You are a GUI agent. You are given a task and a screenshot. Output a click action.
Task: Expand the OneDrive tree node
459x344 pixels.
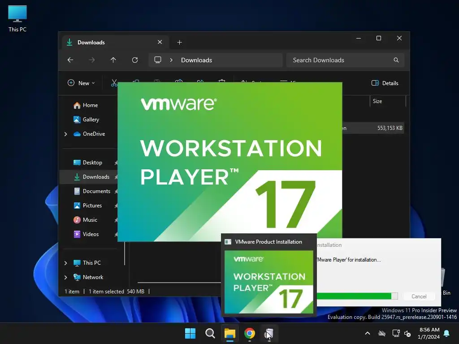click(65, 134)
